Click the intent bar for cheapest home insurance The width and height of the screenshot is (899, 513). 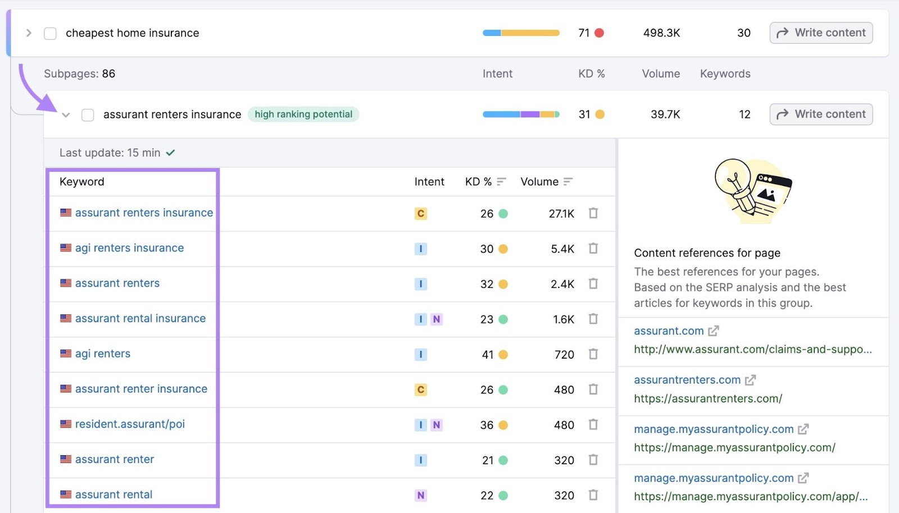click(521, 33)
